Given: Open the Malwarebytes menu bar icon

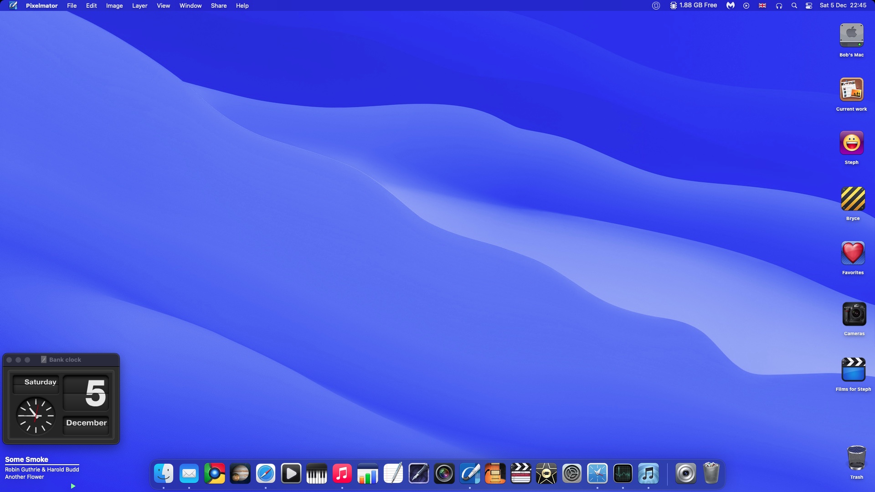Looking at the screenshot, I should [x=731, y=5].
